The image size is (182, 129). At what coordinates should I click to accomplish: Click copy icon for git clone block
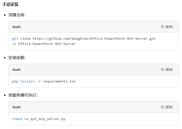click(163, 27)
